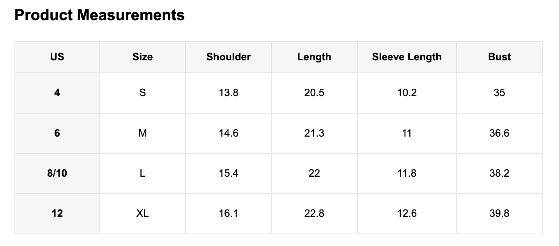
Task: Click the S size cell
Action: 142,93
